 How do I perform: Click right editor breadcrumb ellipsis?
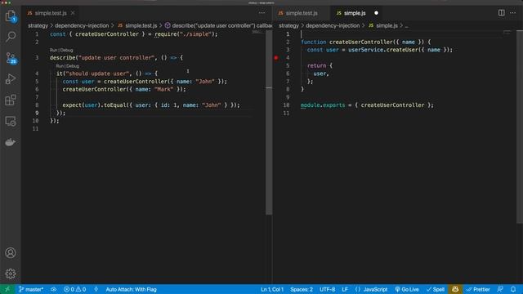[407, 25]
